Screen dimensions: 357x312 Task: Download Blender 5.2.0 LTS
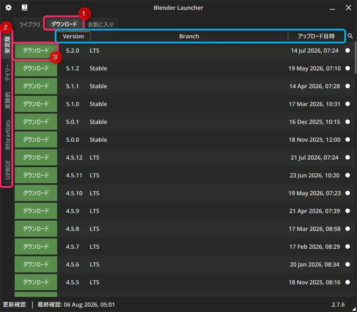pyautogui.click(x=36, y=50)
